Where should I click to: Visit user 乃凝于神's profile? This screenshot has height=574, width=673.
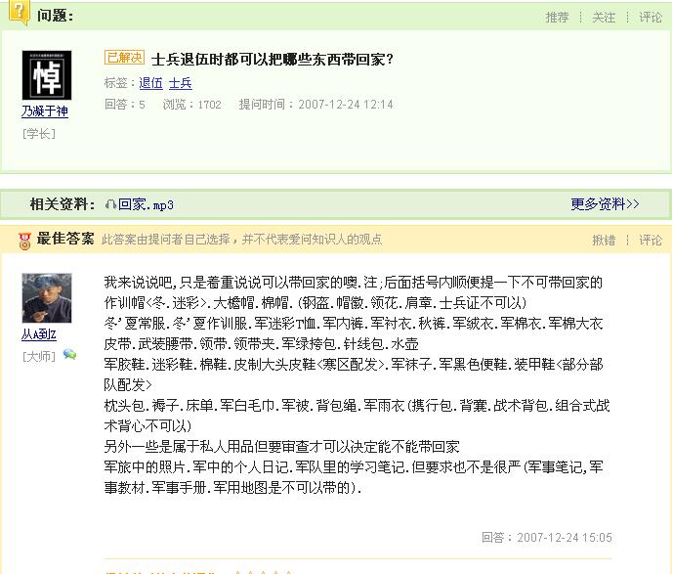pos(45,111)
